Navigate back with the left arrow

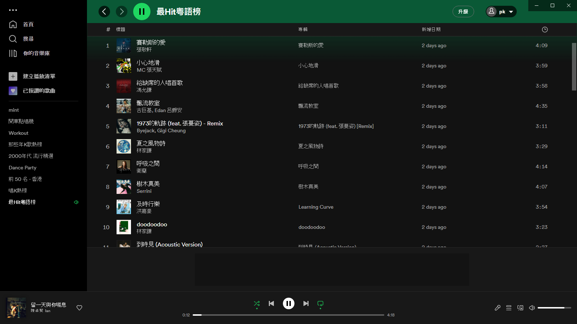tap(104, 12)
